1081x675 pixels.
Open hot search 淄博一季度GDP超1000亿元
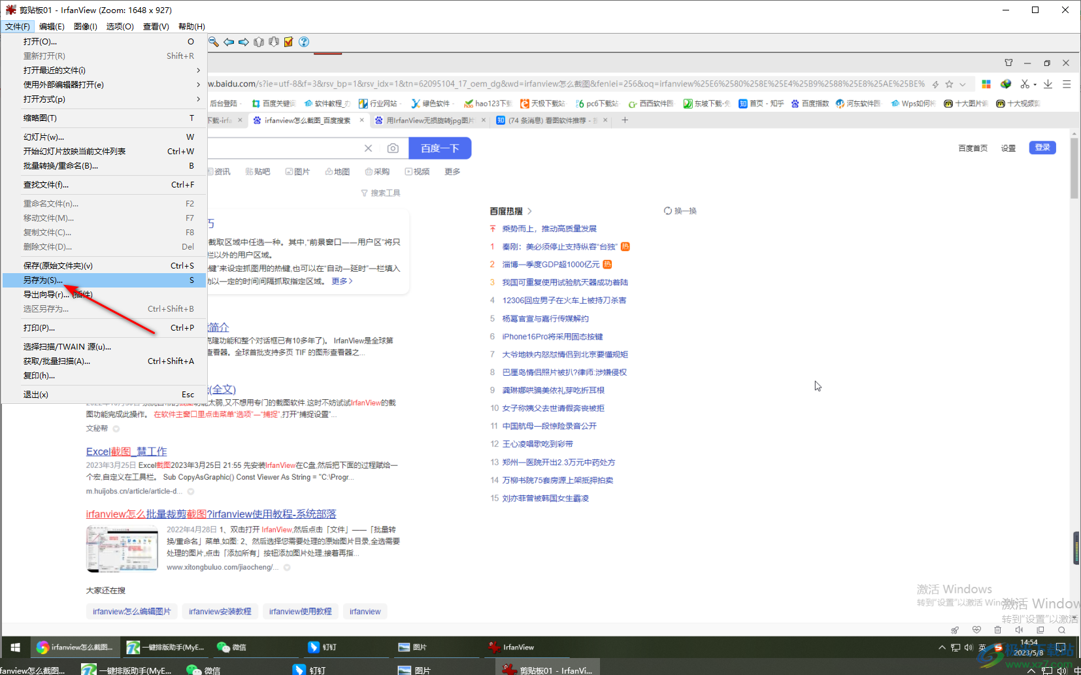pos(550,265)
